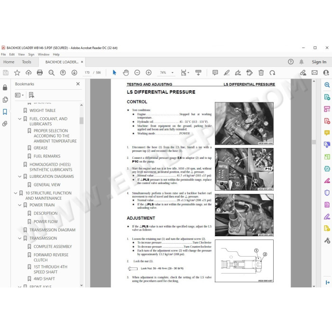Share a link to file
332x332 pixels.
pos(303,73)
